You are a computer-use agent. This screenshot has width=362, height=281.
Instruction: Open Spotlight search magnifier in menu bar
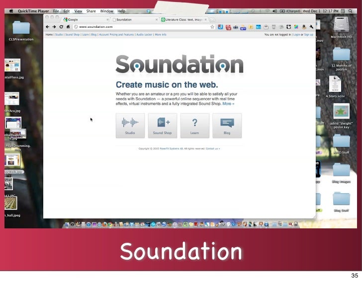coord(350,11)
